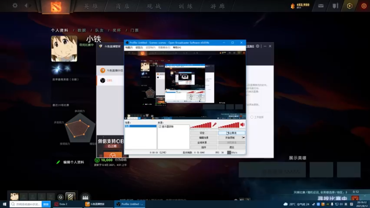Click the shards currency icon 452,950
Screen dimensions: 370x208
293,6
